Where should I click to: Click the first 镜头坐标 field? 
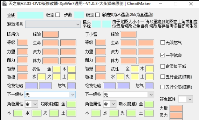(x=96, y=24)
